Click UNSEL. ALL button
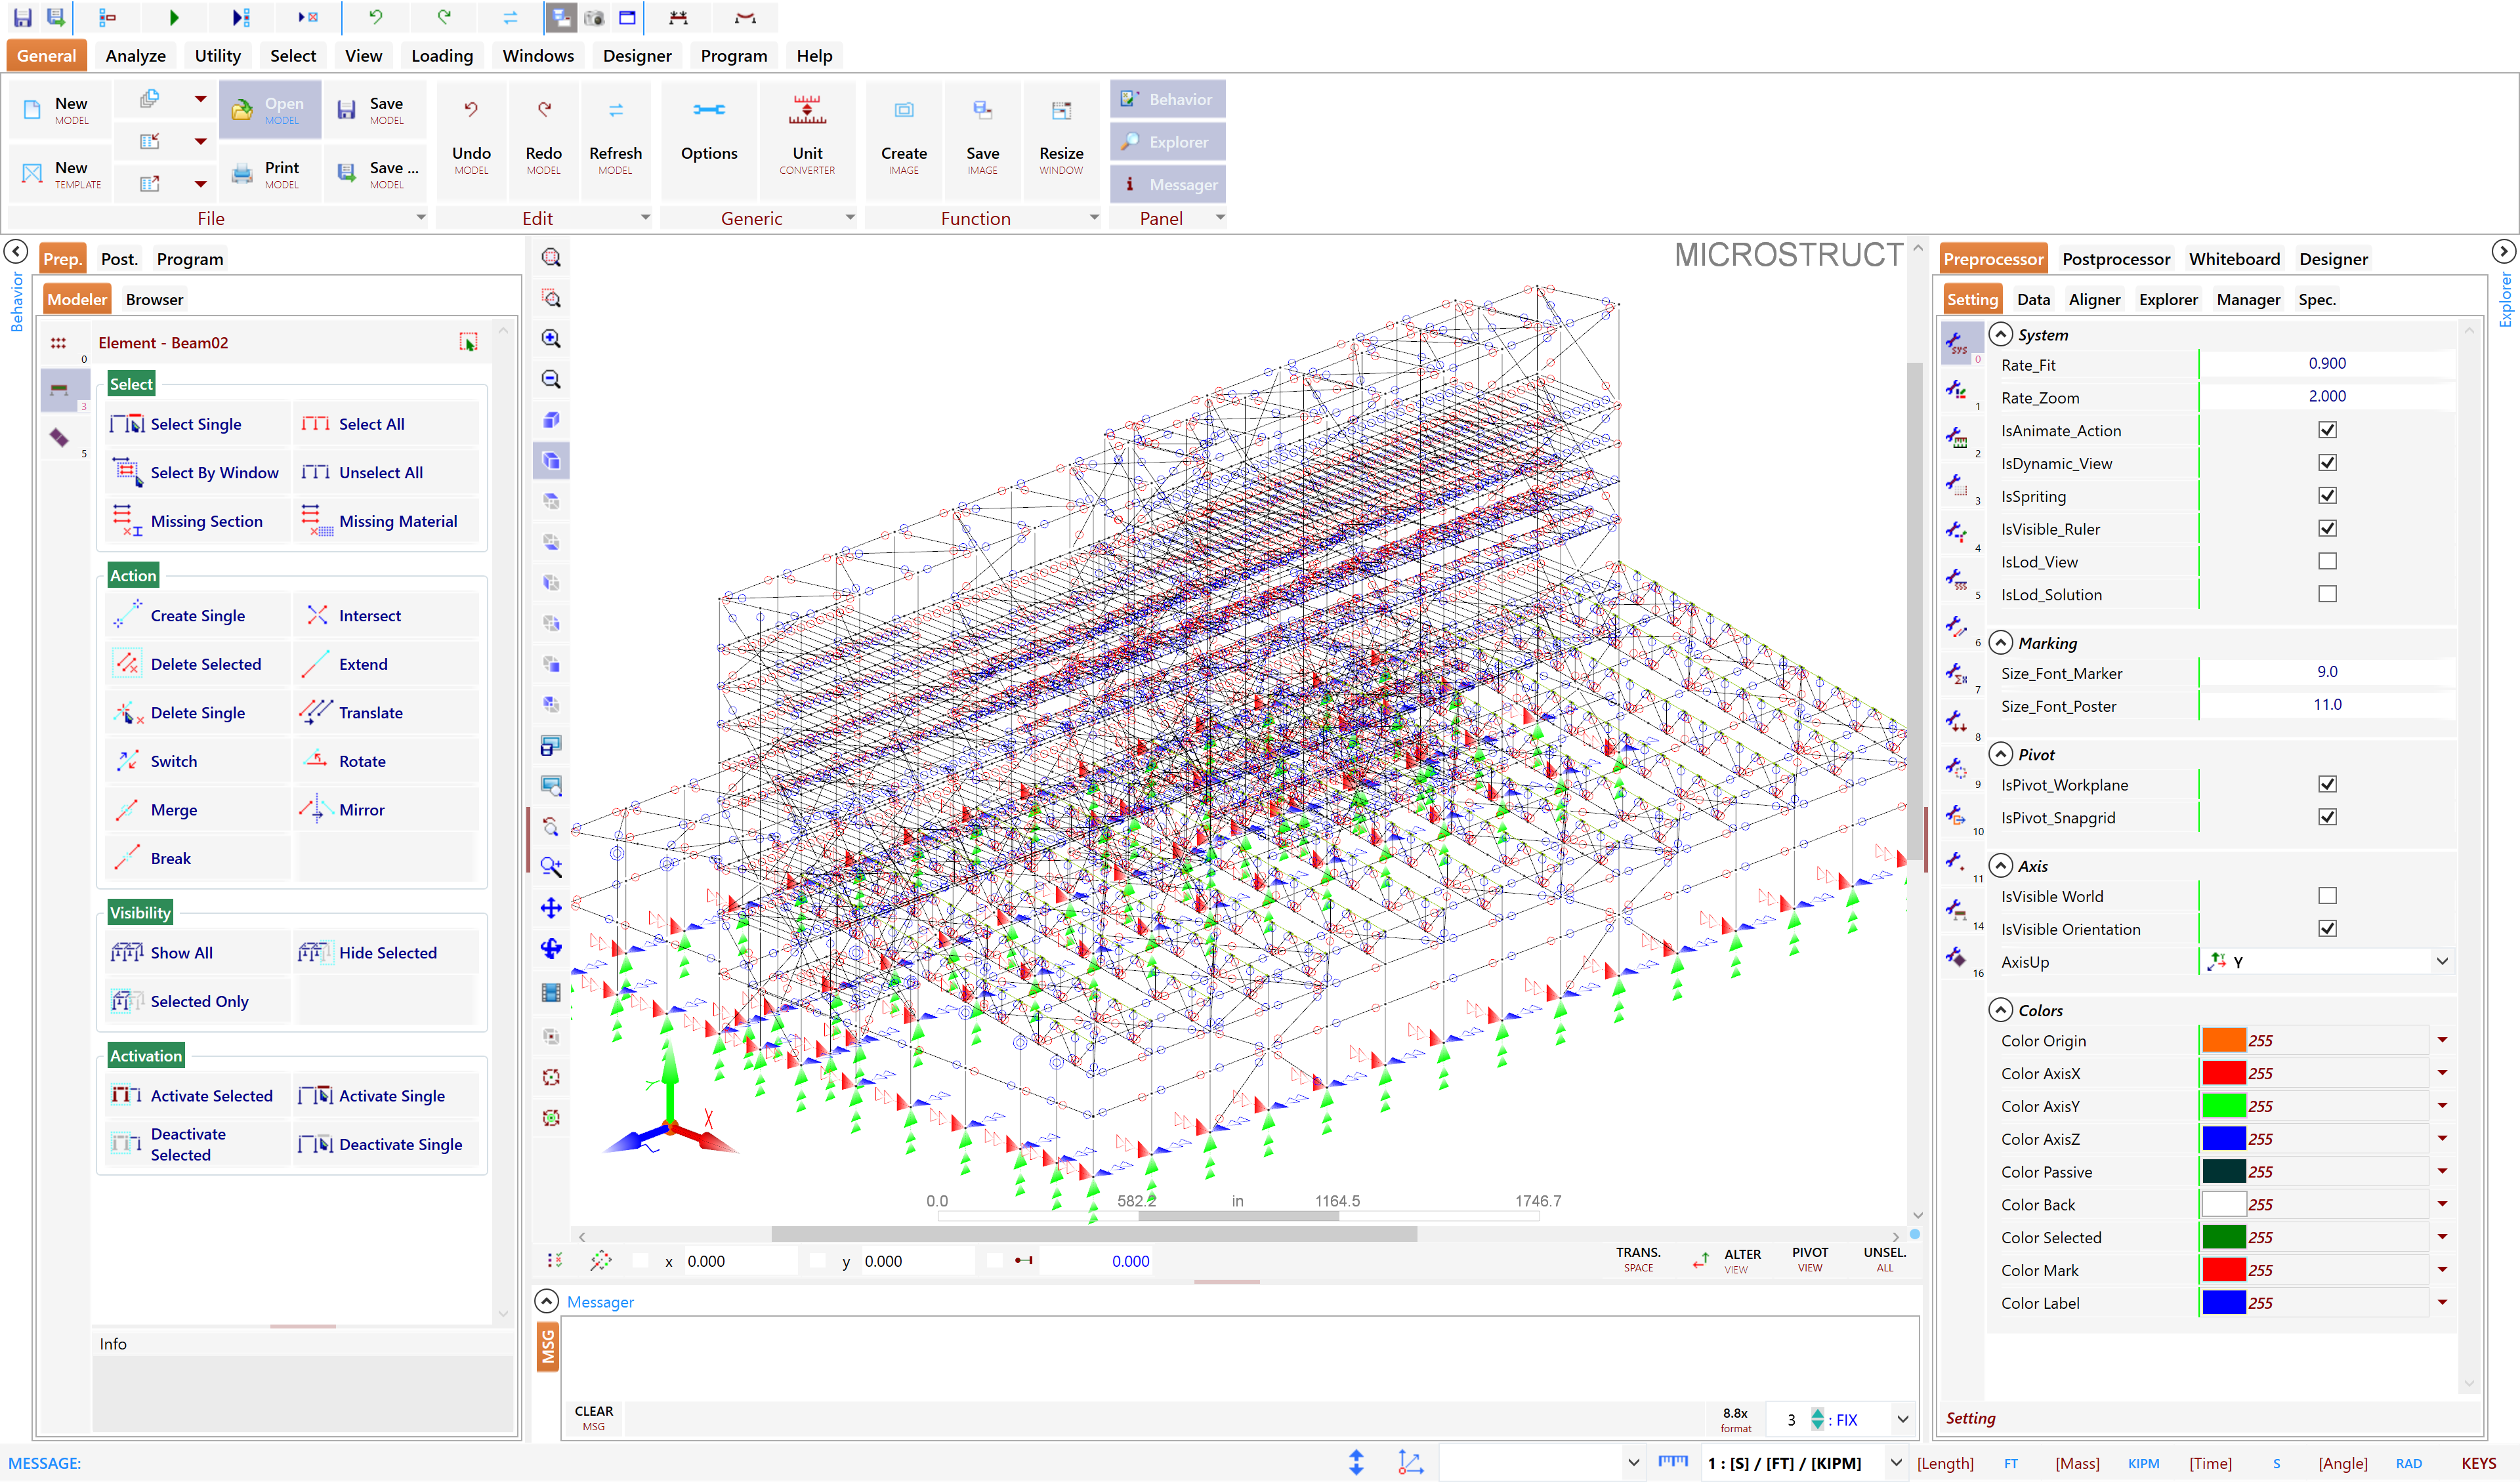This screenshot has width=2520, height=1482. pyautogui.click(x=1884, y=1259)
